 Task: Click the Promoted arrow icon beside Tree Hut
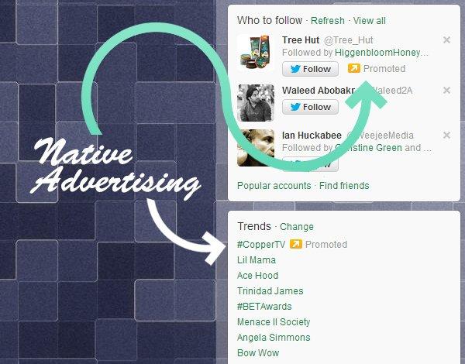point(354,68)
